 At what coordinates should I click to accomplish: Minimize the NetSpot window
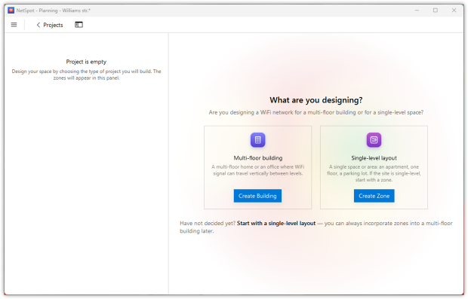tap(417, 11)
